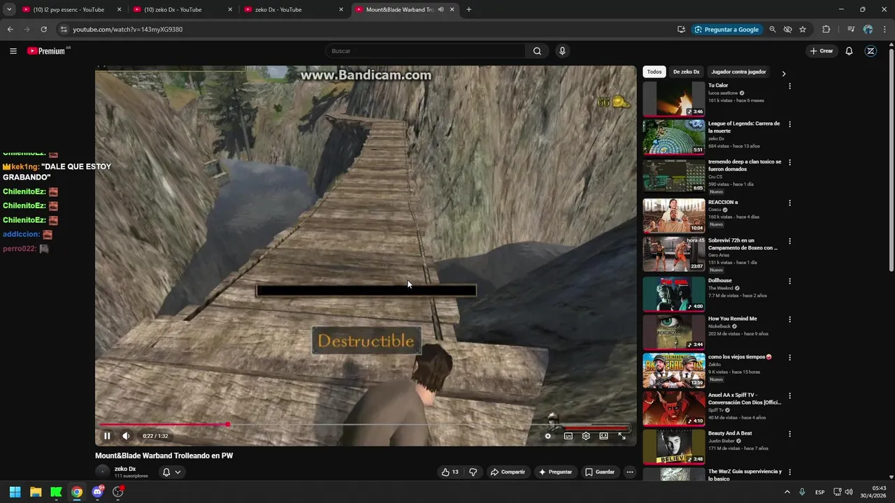This screenshot has height=503, width=895.
Task: Open more actions ellipsis below the video
Action: pos(630,472)
